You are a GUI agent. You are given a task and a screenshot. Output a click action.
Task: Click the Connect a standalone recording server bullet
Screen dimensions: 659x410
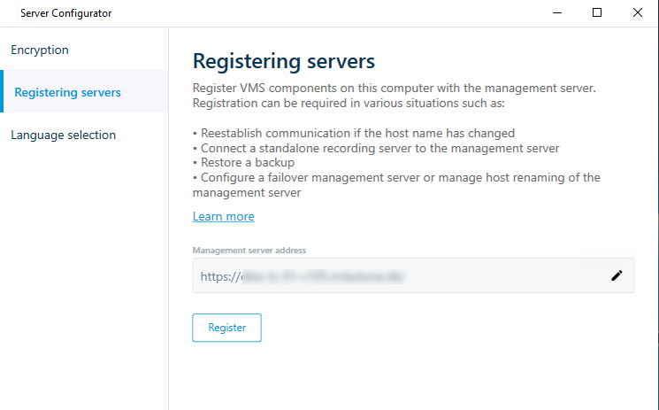point(376,148)
